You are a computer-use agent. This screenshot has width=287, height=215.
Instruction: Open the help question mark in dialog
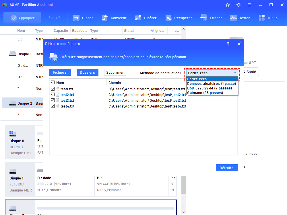(x=228, y=44)
